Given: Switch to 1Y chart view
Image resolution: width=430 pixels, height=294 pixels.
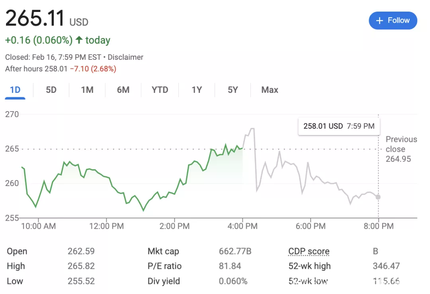Looking at the screenshot, I should (x=197, y=90).
